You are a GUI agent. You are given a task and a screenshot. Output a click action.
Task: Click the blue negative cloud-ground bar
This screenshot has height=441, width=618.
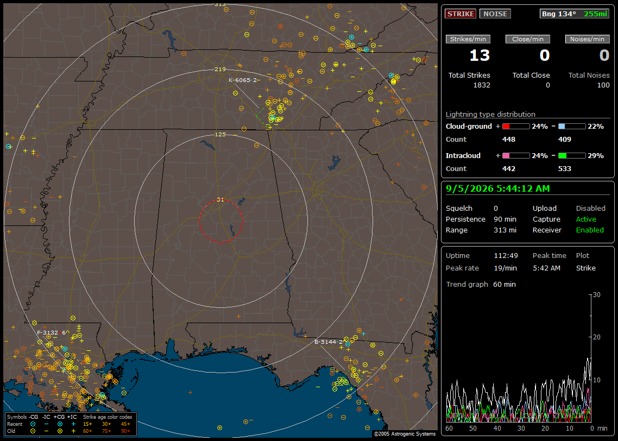pyautogui.click(x=572, y=127)
